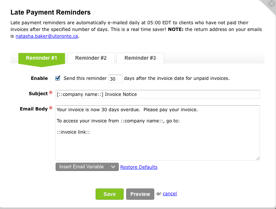Switch to Reminder #3 tab
Viewport: 276px width, 209px height.
[x=140, y=58]
